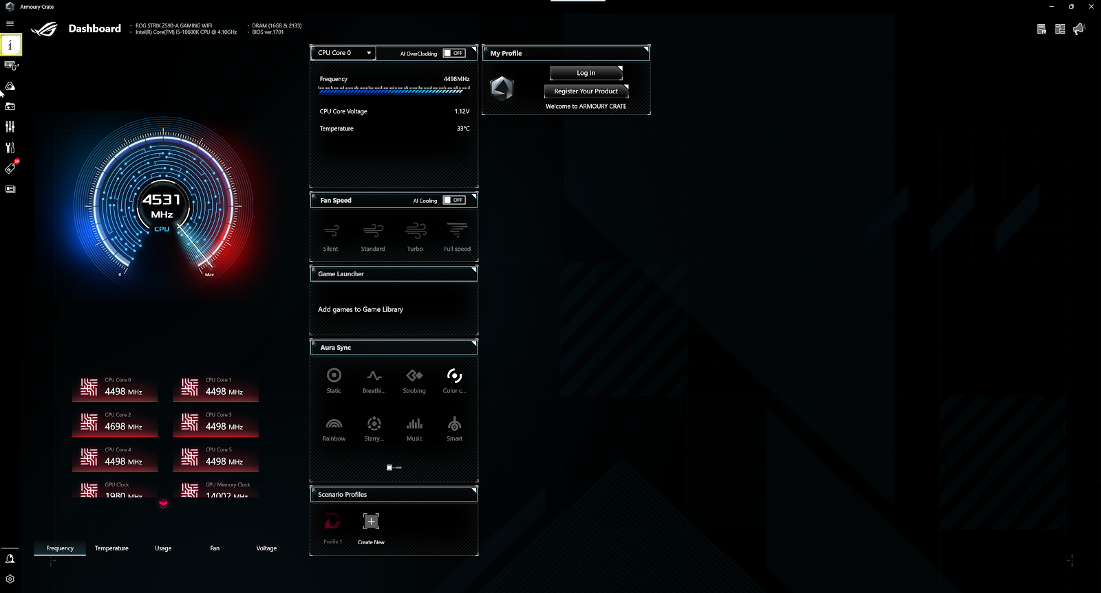Open the hamburger menu in the sidebar
The height and width of the screenshot is (593, 1101).
(x=10, y=23)
